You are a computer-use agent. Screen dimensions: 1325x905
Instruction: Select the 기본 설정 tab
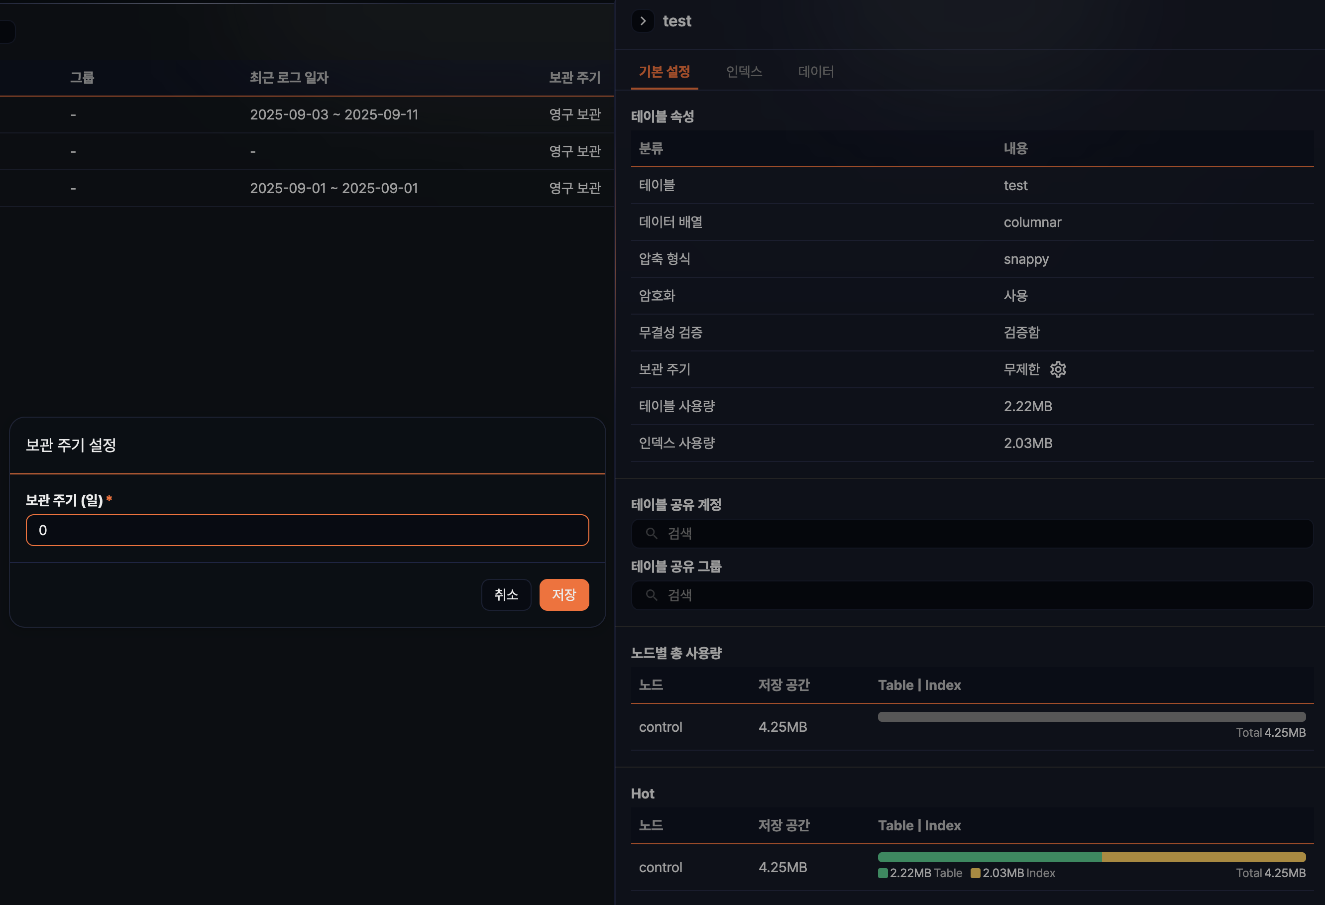[x=664, y=71]
